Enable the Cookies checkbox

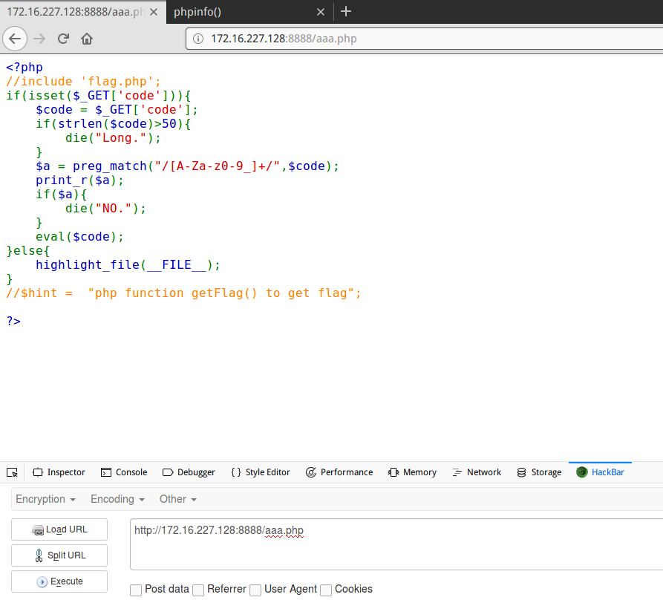pos(326,590)
